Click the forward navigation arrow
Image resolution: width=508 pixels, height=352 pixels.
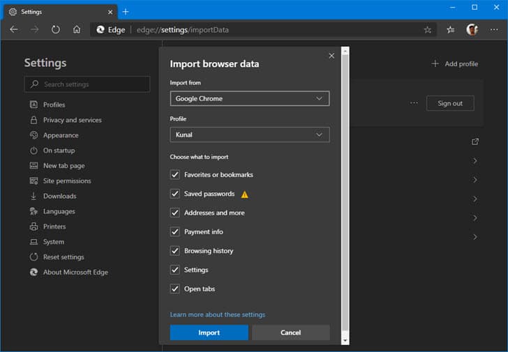tap(34, 30)
